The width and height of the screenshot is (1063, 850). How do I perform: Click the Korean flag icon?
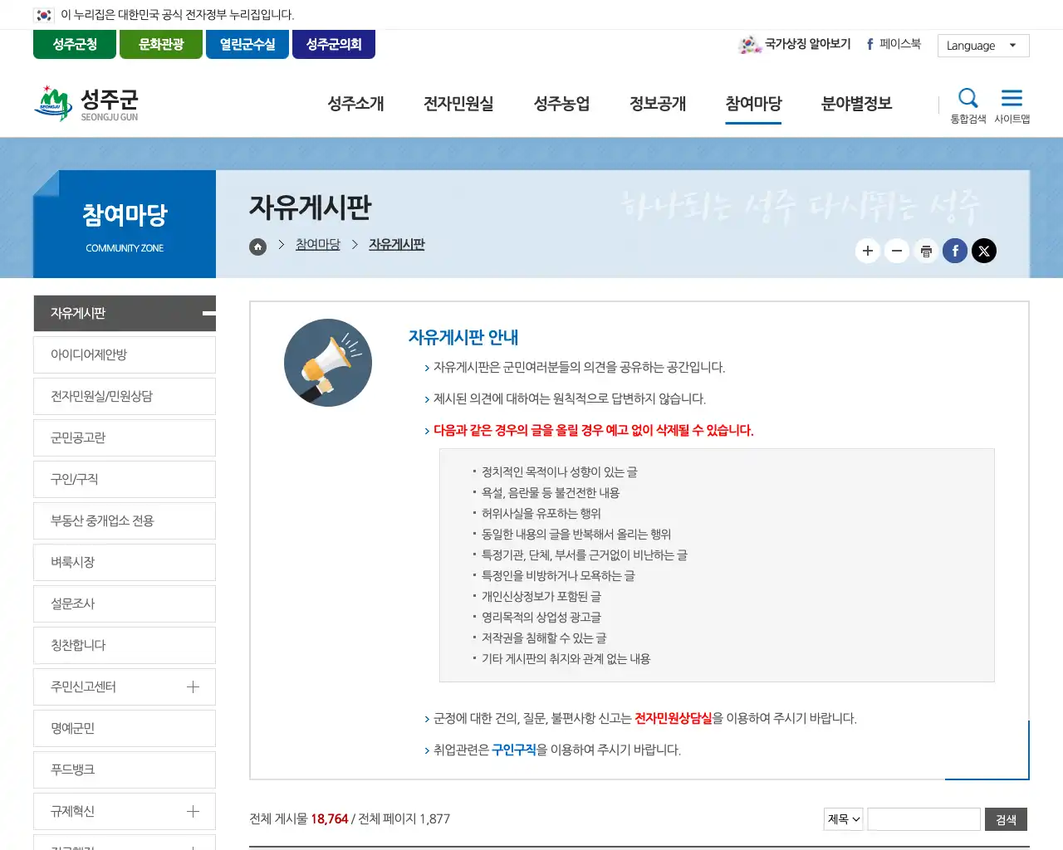click(x=43, y=15)
